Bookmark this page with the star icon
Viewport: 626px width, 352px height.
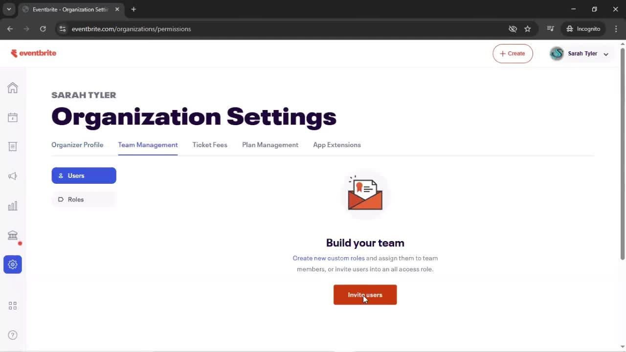coord(528,29)
